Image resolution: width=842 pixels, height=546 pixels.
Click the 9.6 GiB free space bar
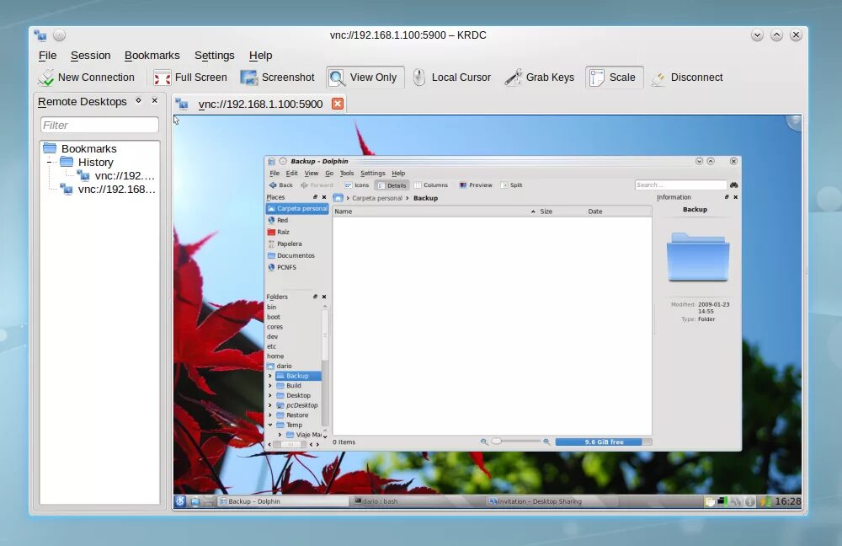tap(604, 442)
